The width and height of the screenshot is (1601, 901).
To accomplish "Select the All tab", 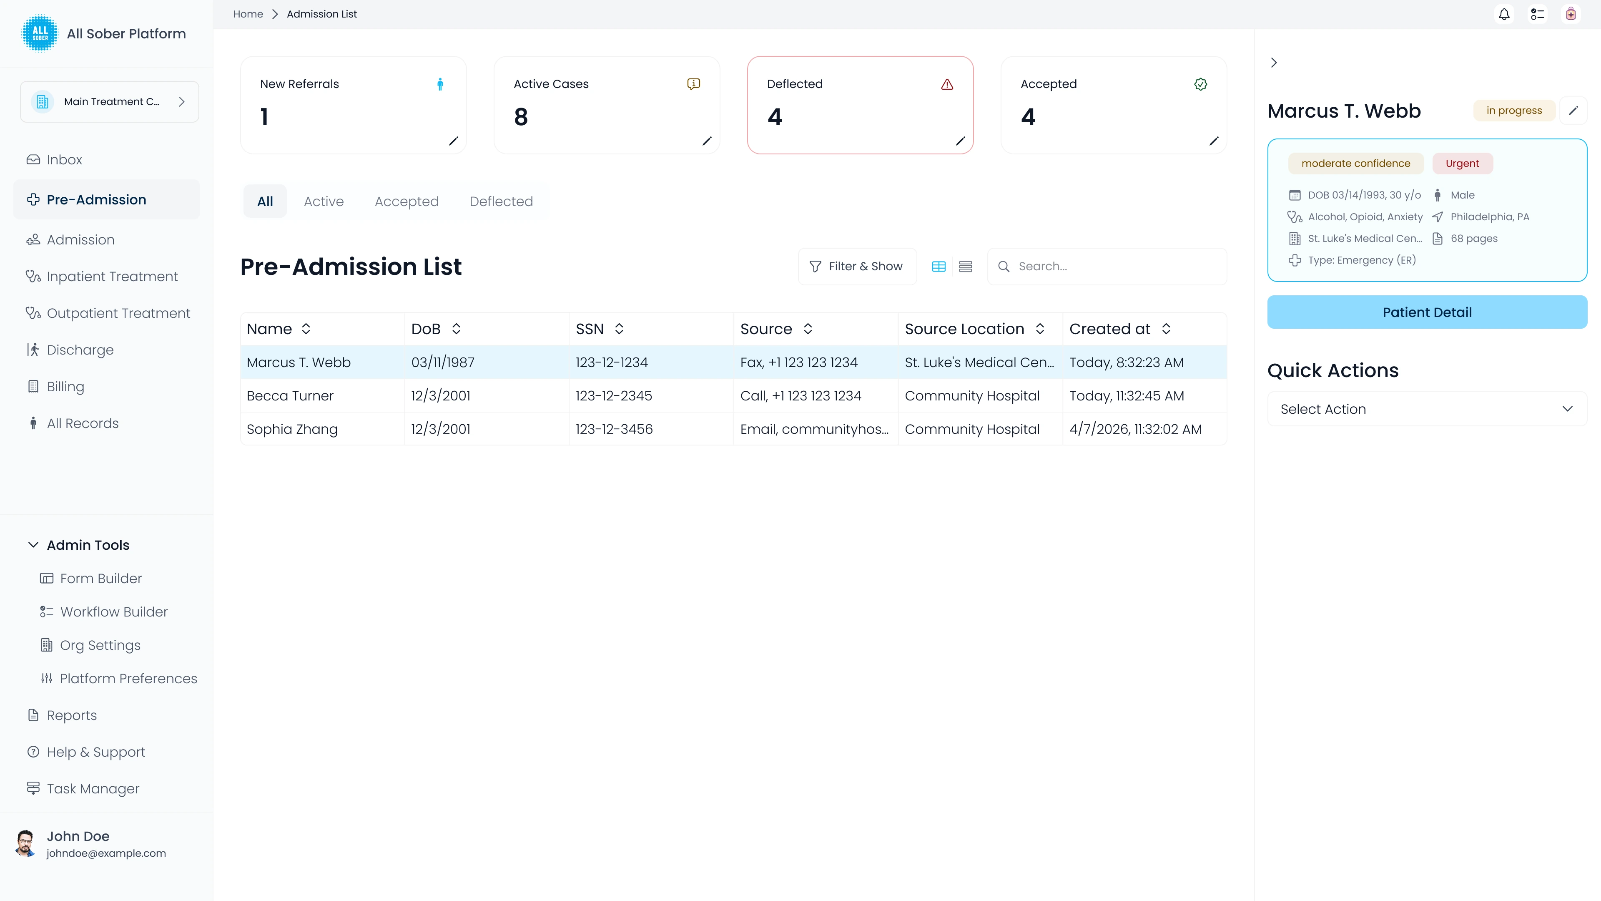I will point(265,201).
